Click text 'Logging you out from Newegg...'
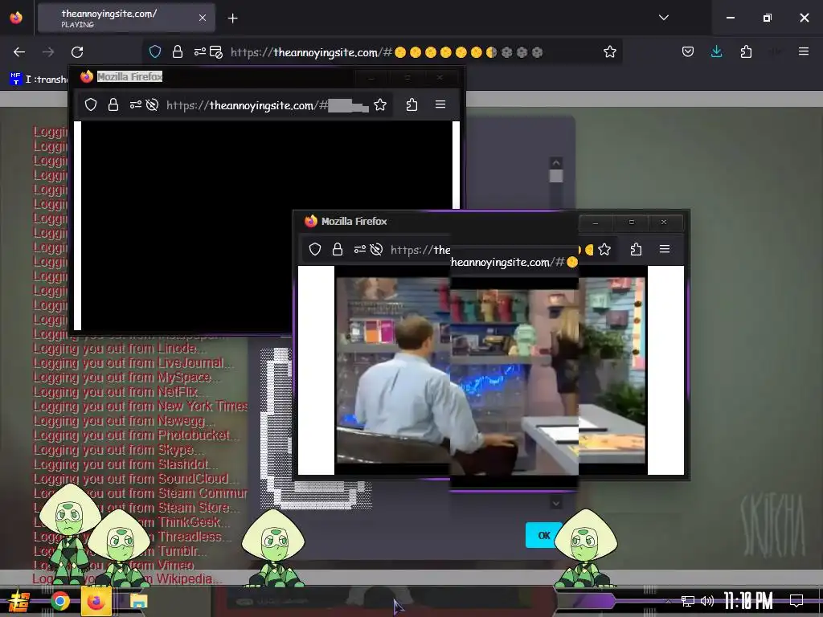Viewport: 823px width, 617px height. pyautogui.click(x=123, y=421)
